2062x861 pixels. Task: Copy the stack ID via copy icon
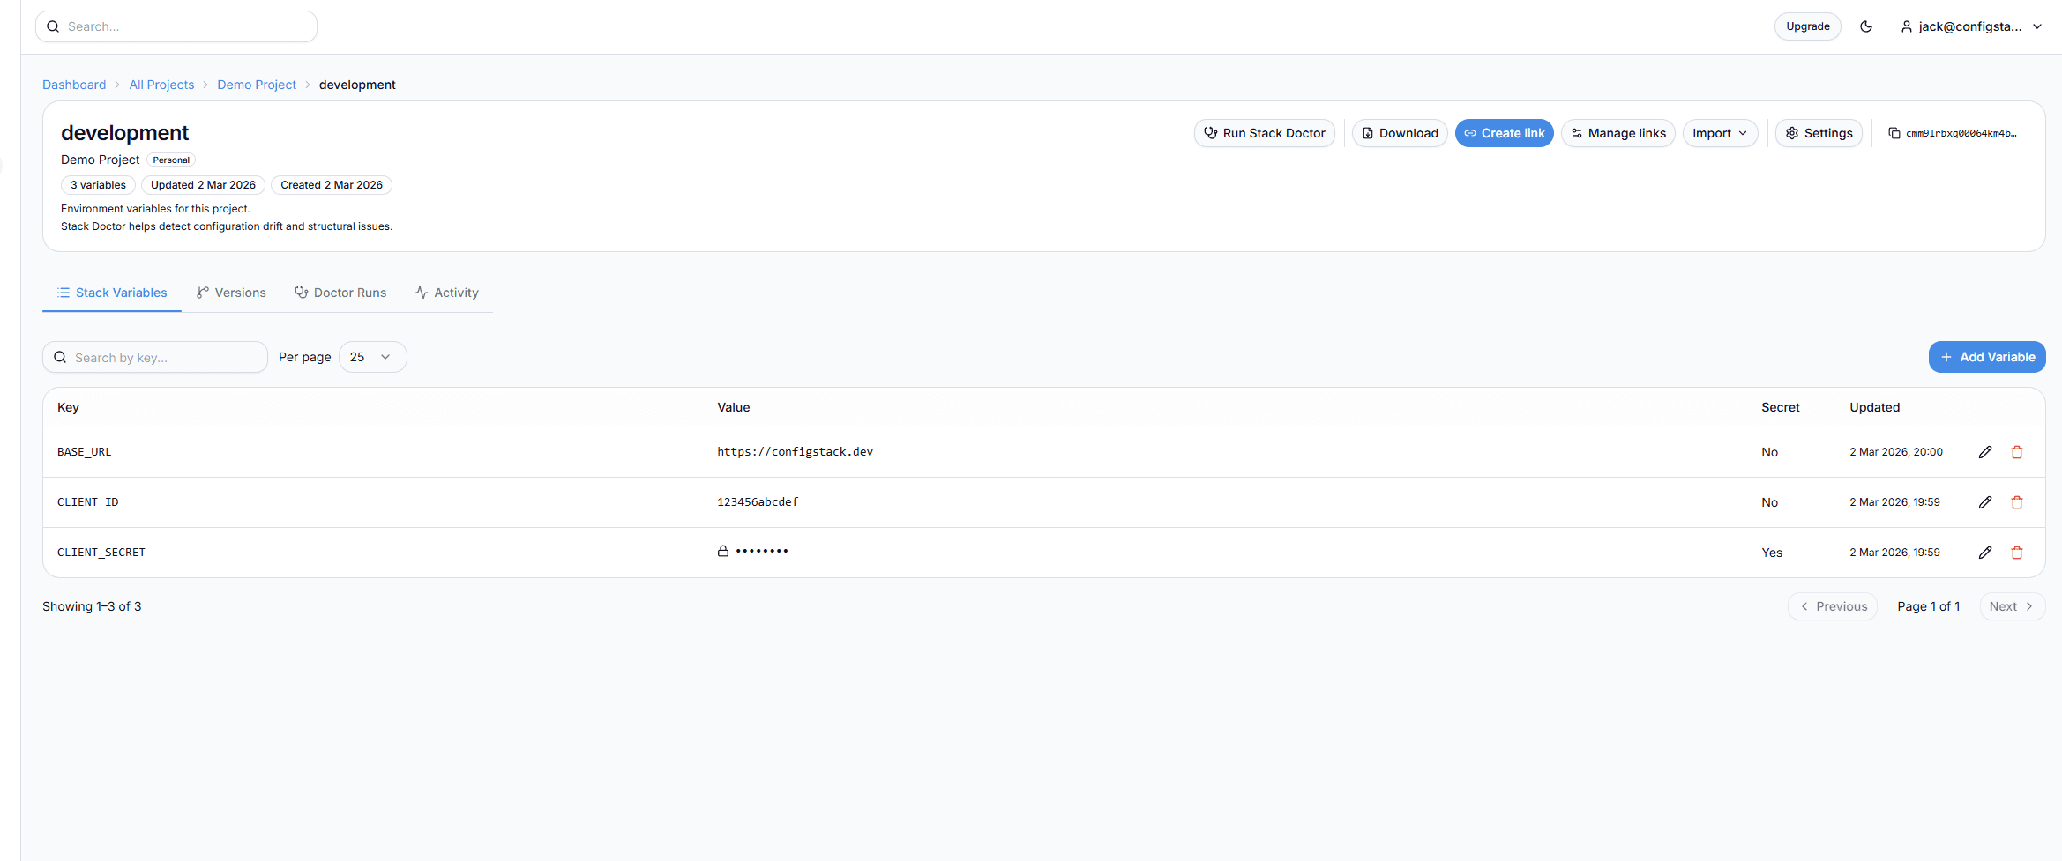[x=1894, y=133]
